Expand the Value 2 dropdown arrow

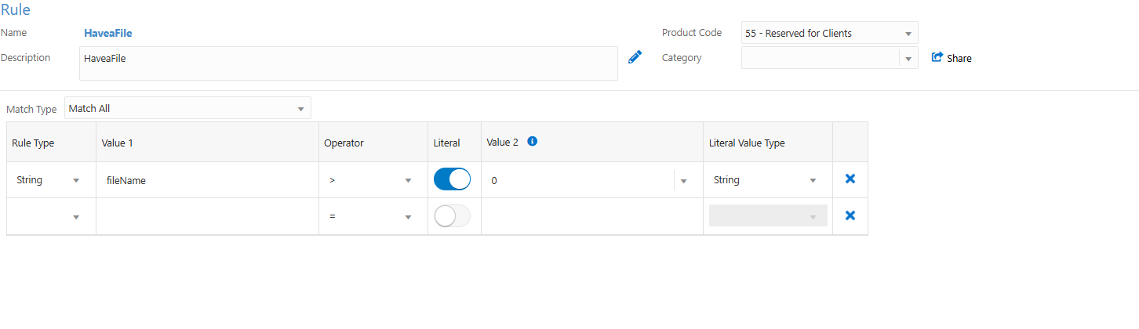coord(683,181)
